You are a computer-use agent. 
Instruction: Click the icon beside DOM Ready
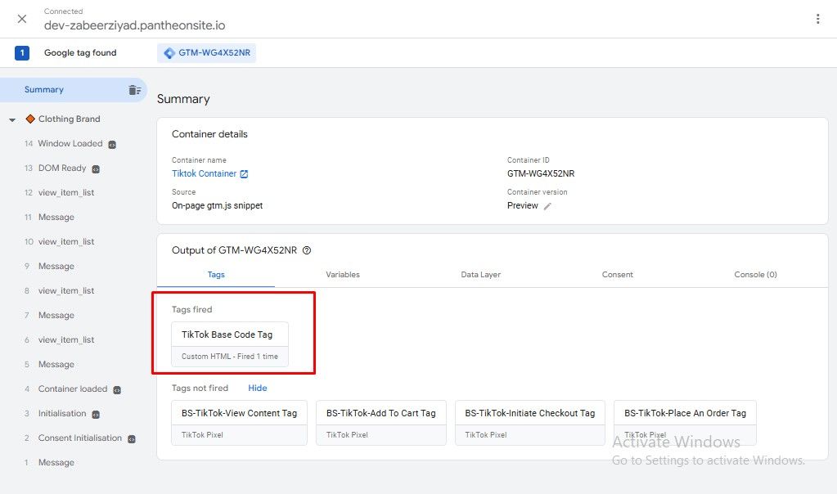click(96, 169)
